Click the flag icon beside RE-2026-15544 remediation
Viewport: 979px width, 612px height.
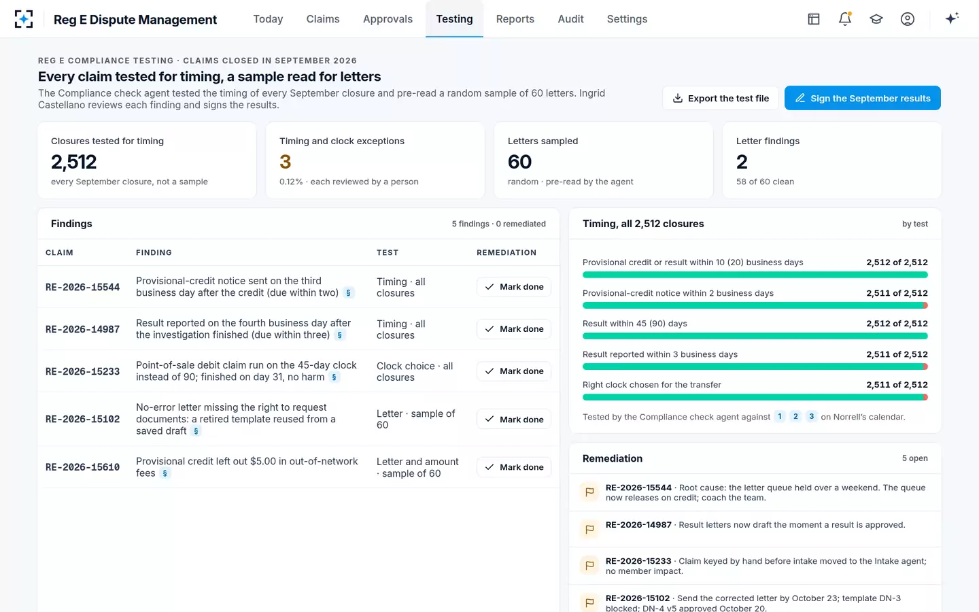[x=589, y=492]
